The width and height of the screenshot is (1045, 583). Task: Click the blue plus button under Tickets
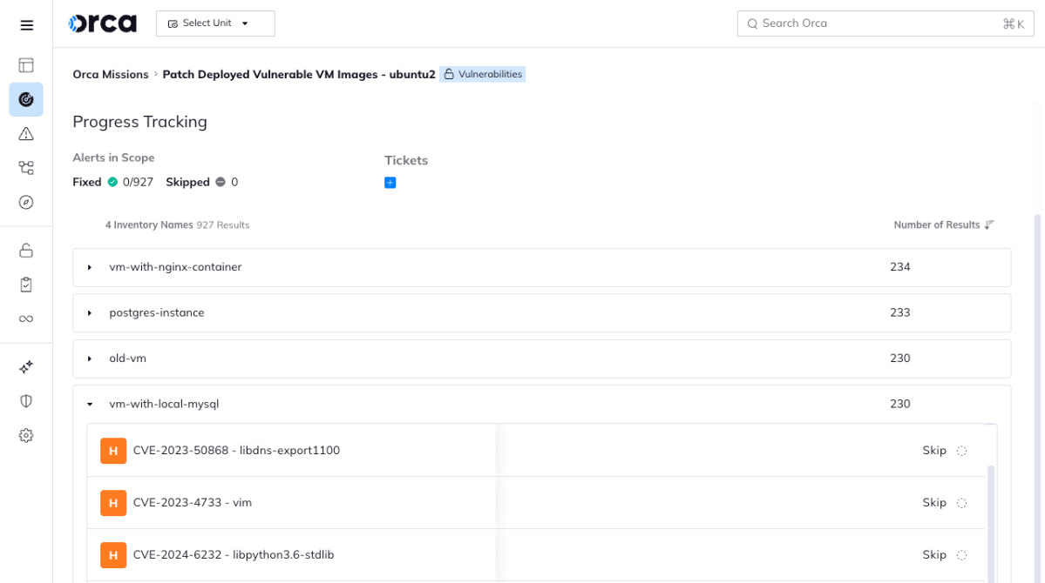(390, 183)
